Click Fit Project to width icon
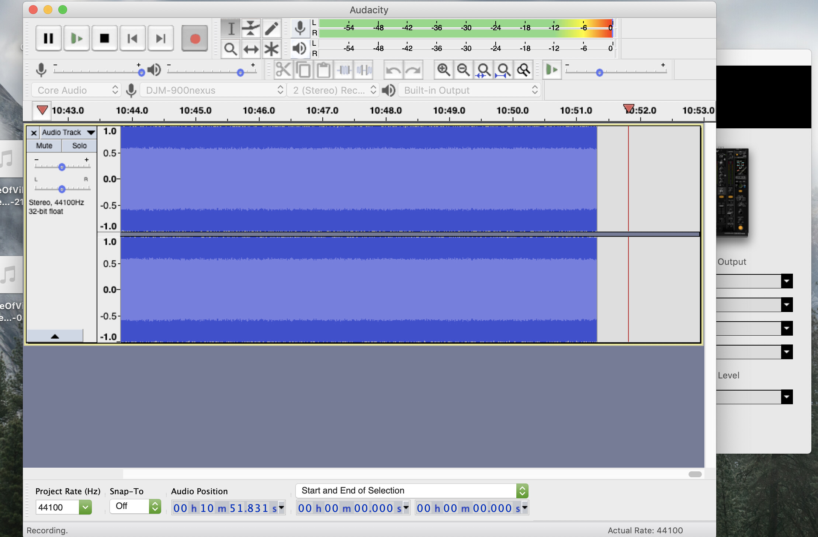The height and width of the screenshot is (537, 818). coord(503,70)
